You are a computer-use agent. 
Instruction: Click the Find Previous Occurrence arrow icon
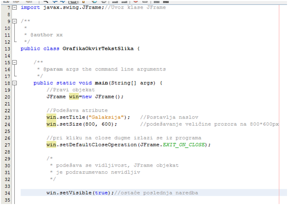(x=55, y=1)
